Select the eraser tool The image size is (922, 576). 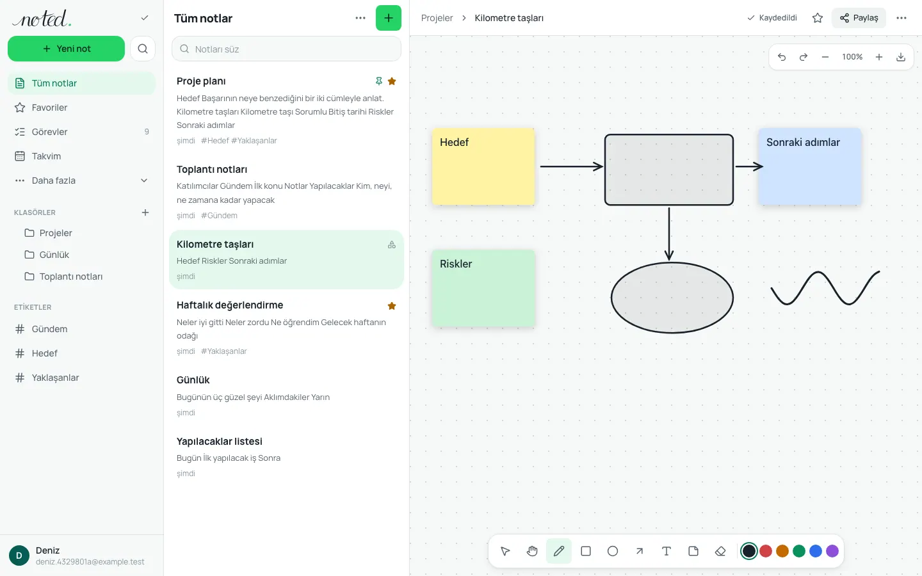720,551
